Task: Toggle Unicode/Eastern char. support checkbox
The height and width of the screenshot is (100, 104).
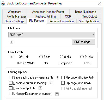Action: coord(11,94)
